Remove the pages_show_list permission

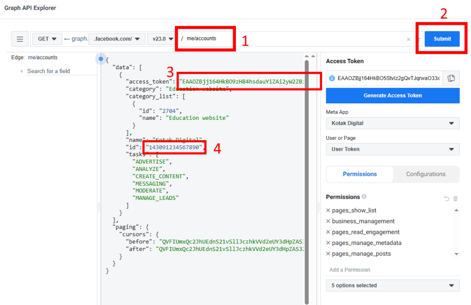(328, 210)
